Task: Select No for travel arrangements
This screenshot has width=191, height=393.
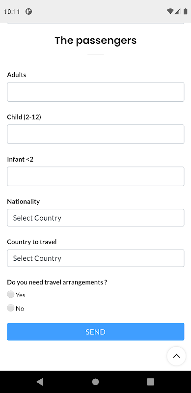Action: (x=10, y=308)
